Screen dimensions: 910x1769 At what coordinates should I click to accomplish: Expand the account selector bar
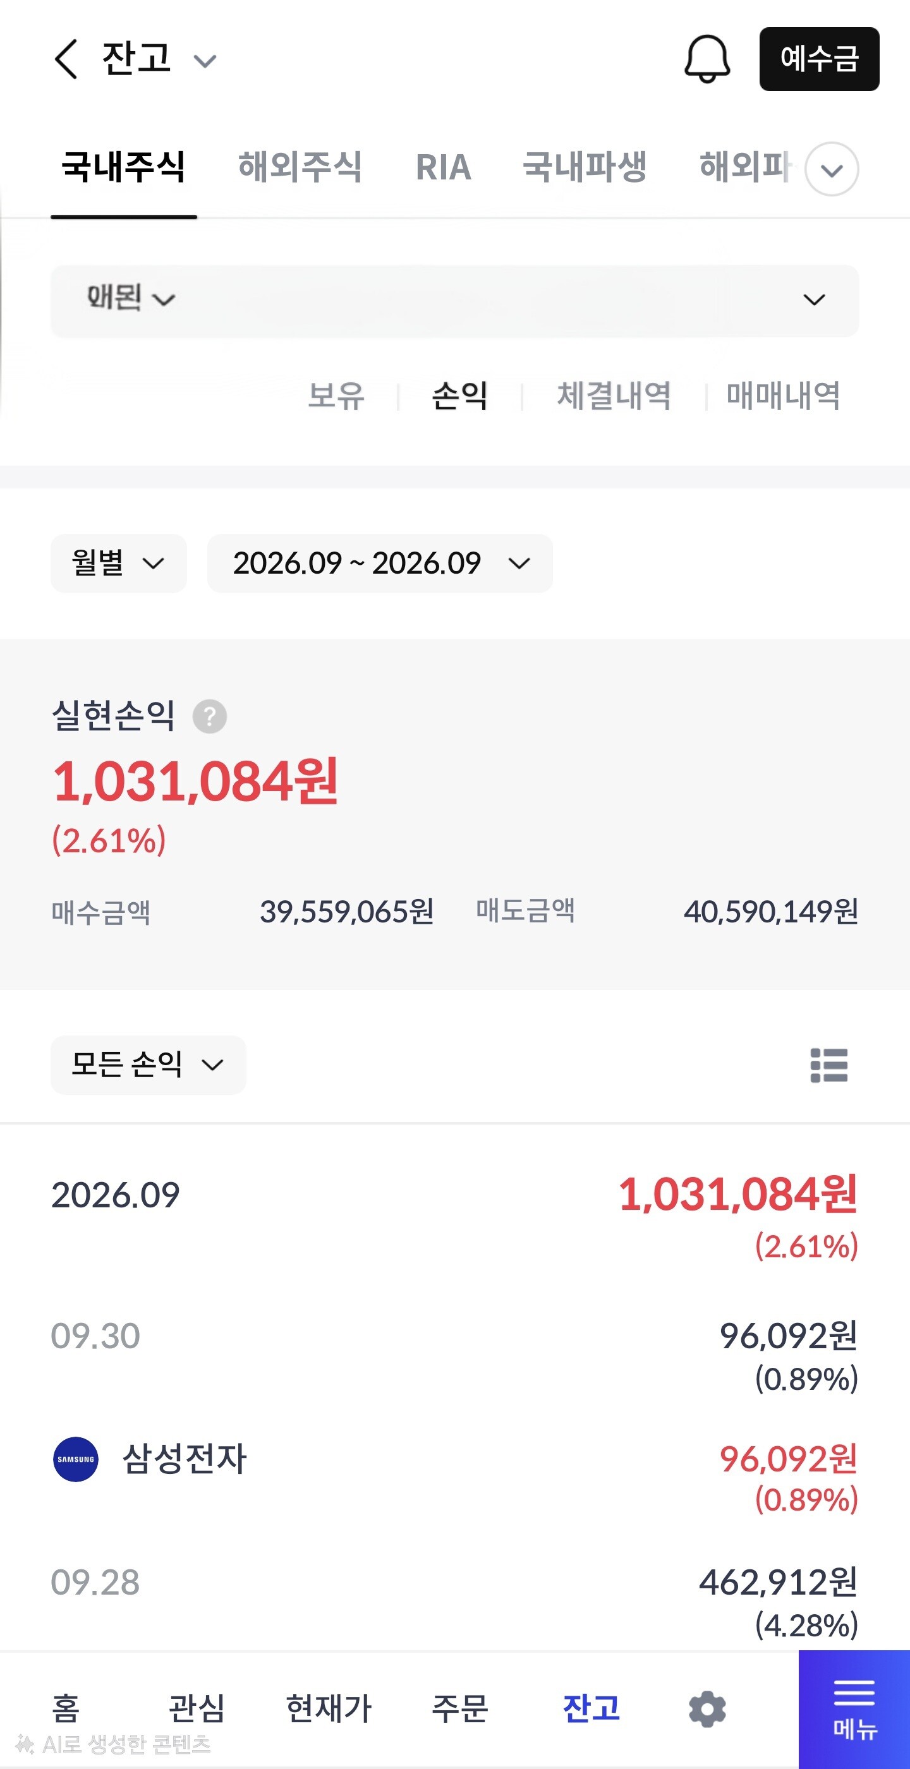click(454, 301)
